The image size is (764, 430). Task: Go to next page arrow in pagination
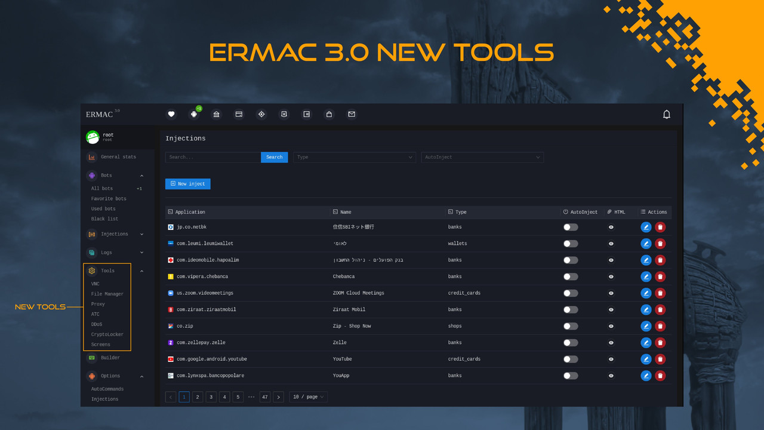[278, 397]
